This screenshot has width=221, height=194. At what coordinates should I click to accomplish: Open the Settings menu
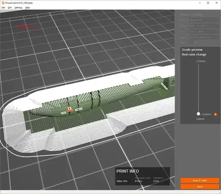tap(18, 8)
